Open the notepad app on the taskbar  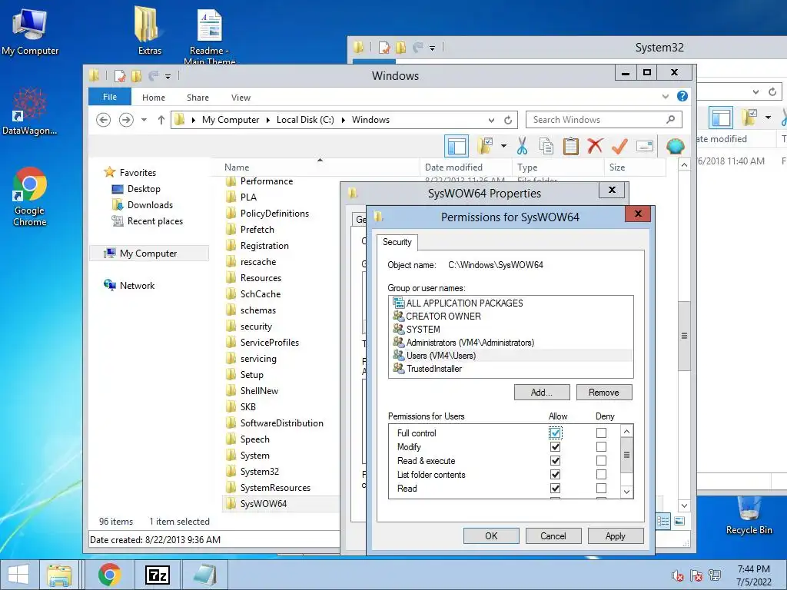tap(204, 575)
